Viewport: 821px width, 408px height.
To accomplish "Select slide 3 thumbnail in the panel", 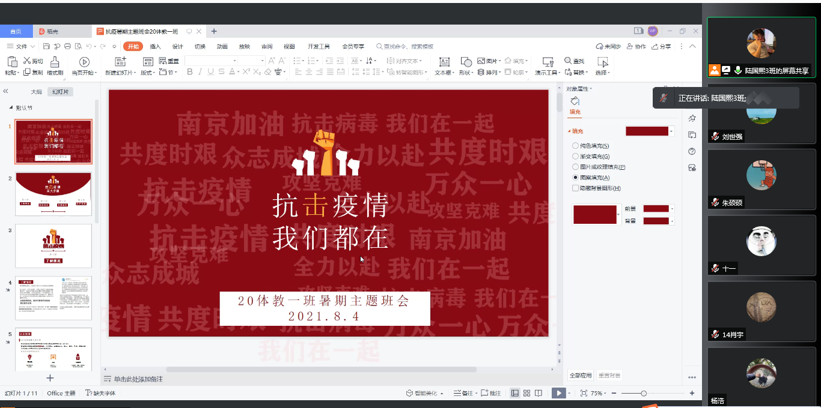I will (x=53, y=246).
